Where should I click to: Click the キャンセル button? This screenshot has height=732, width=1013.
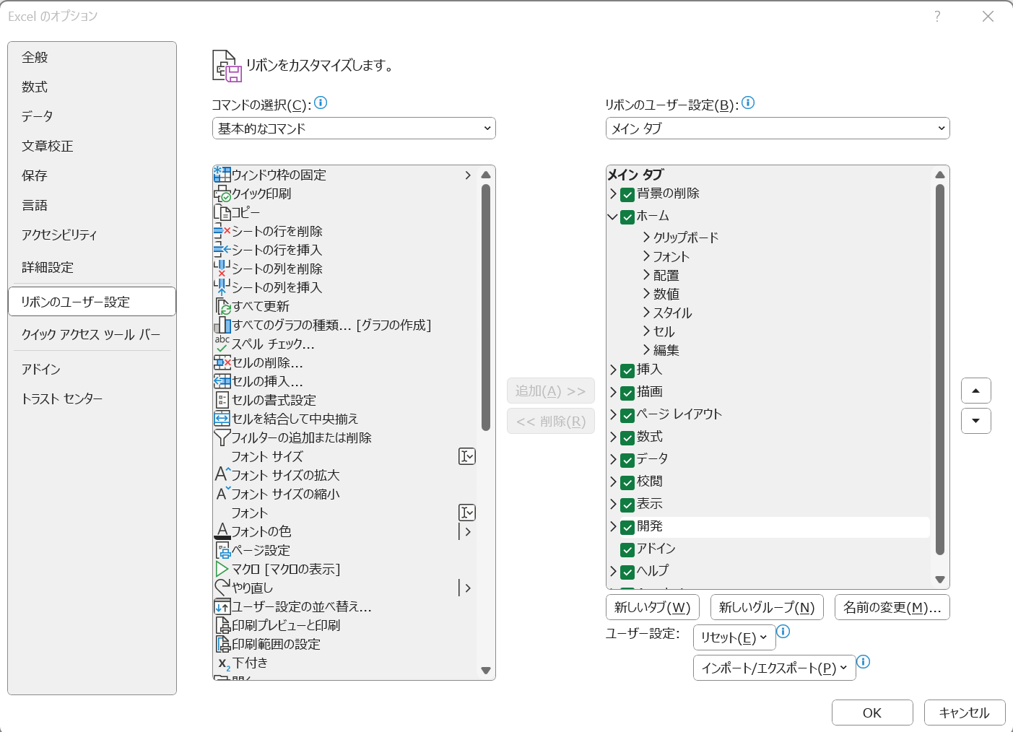(x=965, y=713)
